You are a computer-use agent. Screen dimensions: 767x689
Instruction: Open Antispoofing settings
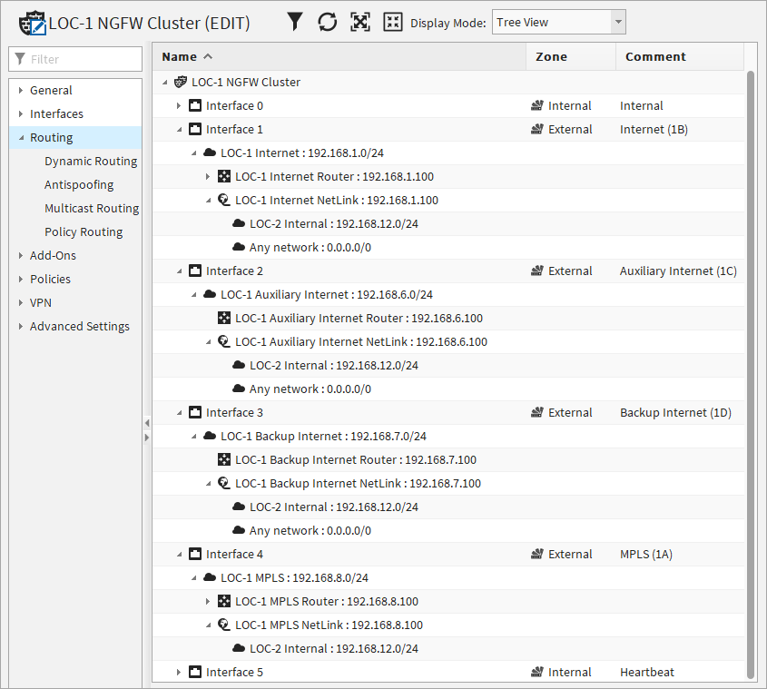click(79, 184)
